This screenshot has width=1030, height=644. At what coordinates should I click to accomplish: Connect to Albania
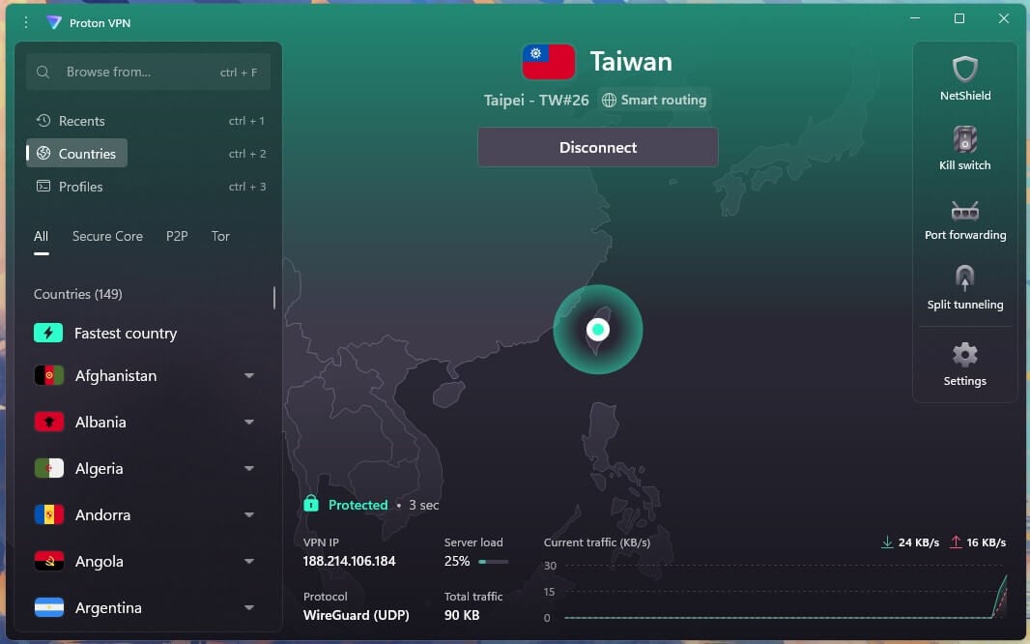100,422
